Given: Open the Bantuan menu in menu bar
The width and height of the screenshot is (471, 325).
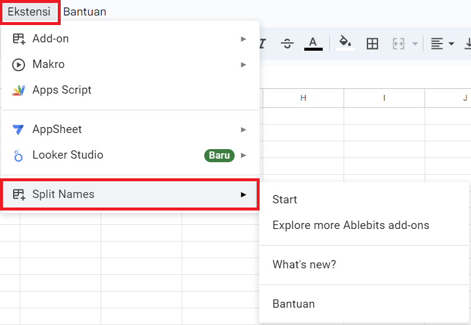Looking at the screenshot, I should point(85,12).
